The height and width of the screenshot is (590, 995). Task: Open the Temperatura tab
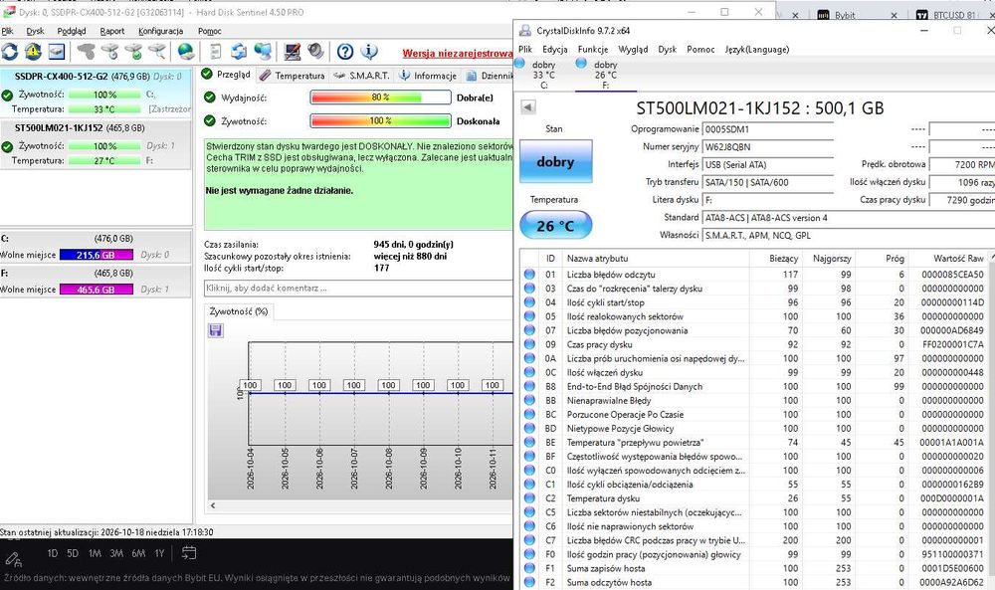click(292, 76)
